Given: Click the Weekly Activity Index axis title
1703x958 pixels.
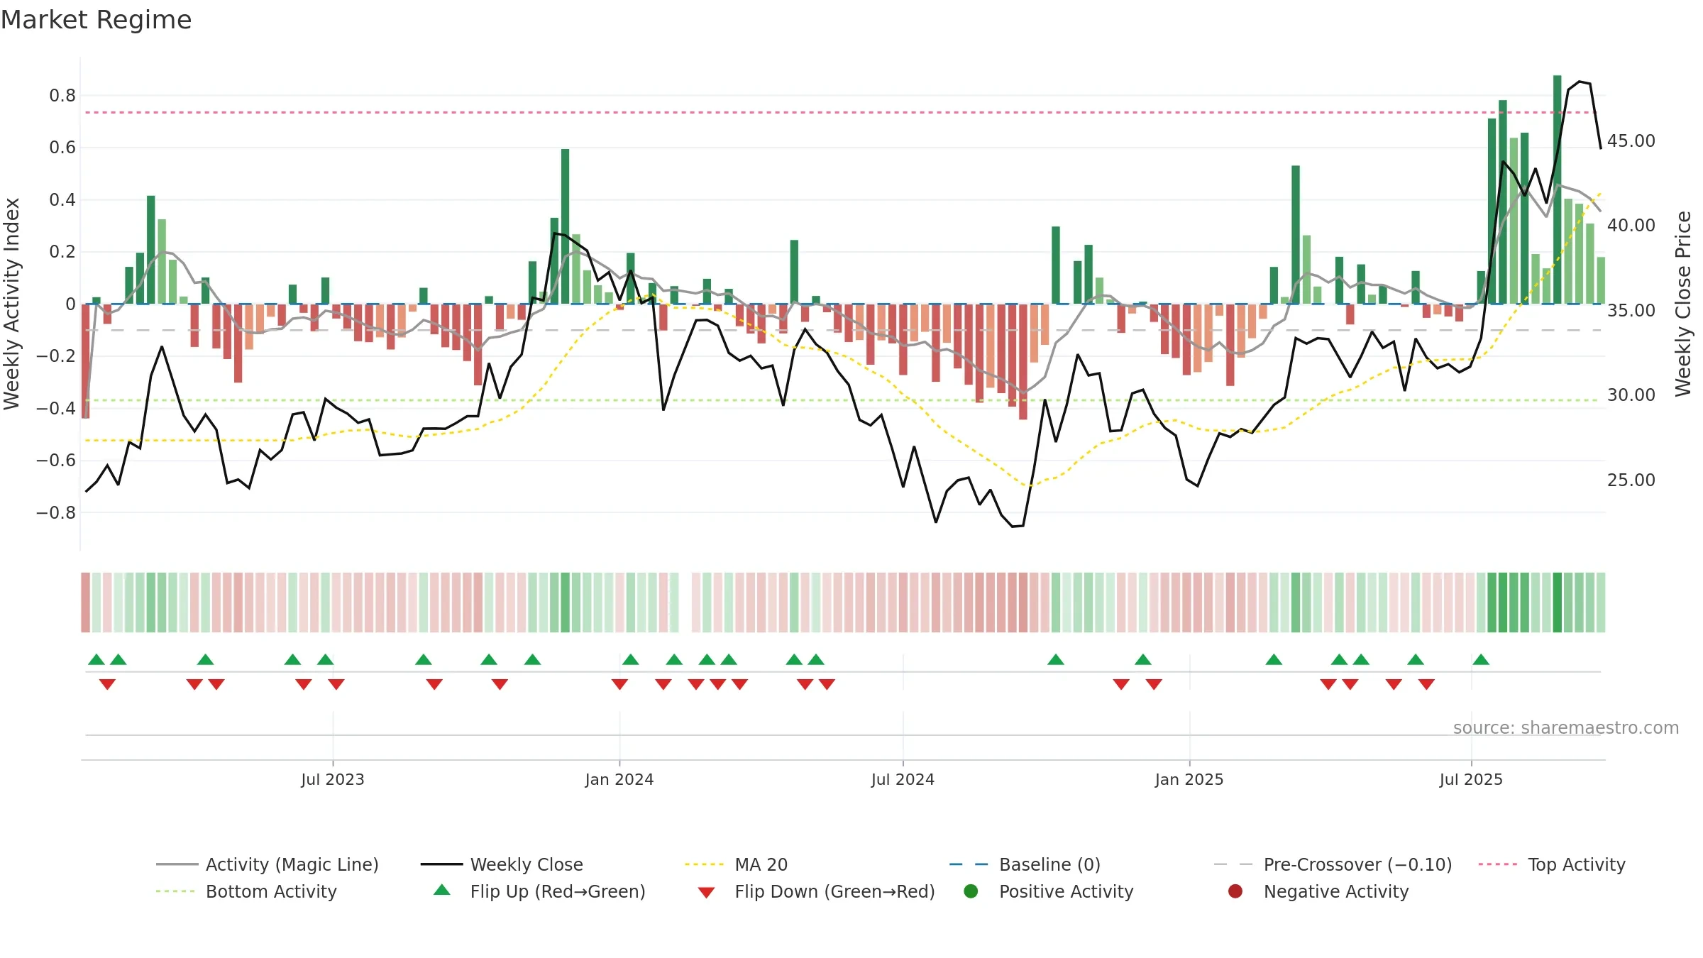Looking at the screenshot, I should pos(11,304).
